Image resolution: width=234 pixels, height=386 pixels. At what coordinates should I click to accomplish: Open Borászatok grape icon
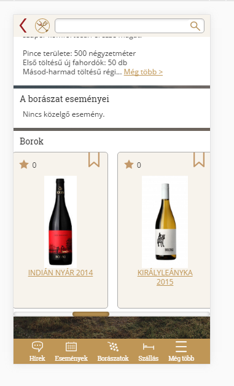coord(113,347)
